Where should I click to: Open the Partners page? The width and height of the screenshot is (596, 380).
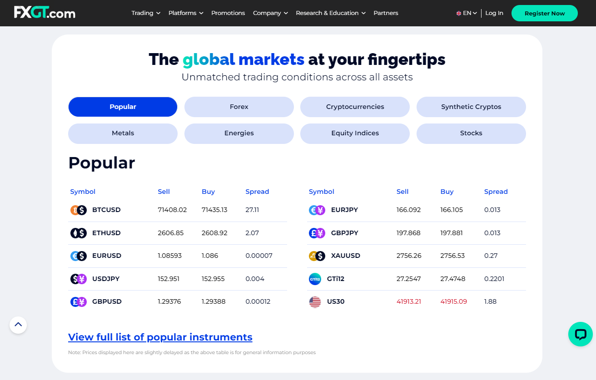(386, 13)
